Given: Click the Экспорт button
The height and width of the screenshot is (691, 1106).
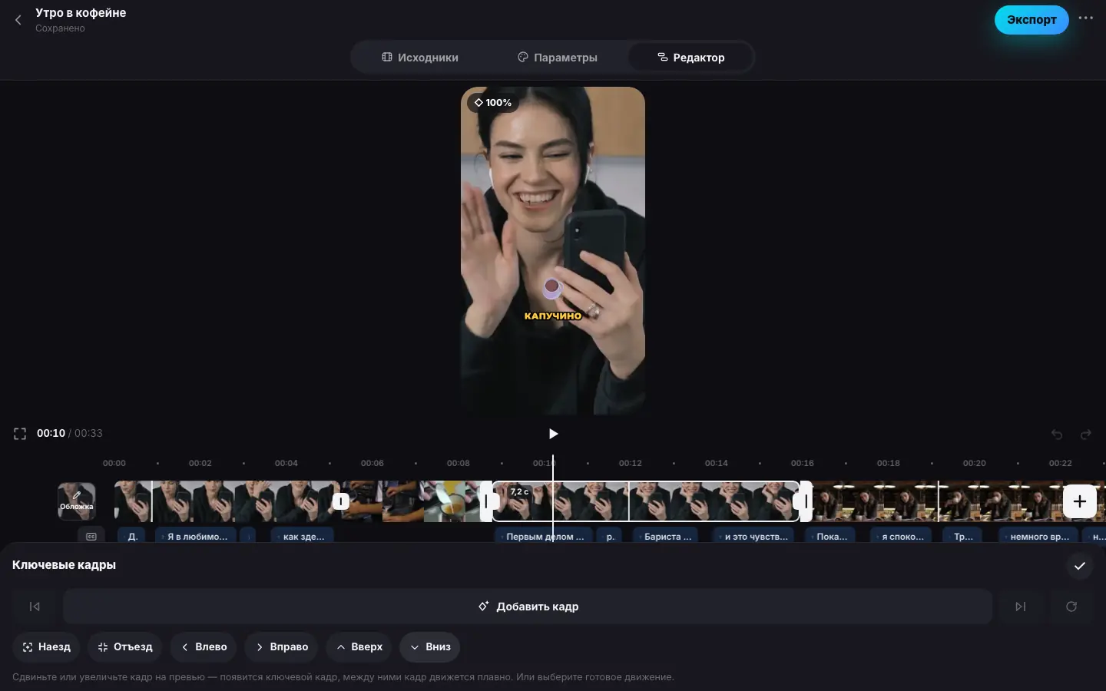Looking at the screenshot, I should point(1031,20).
